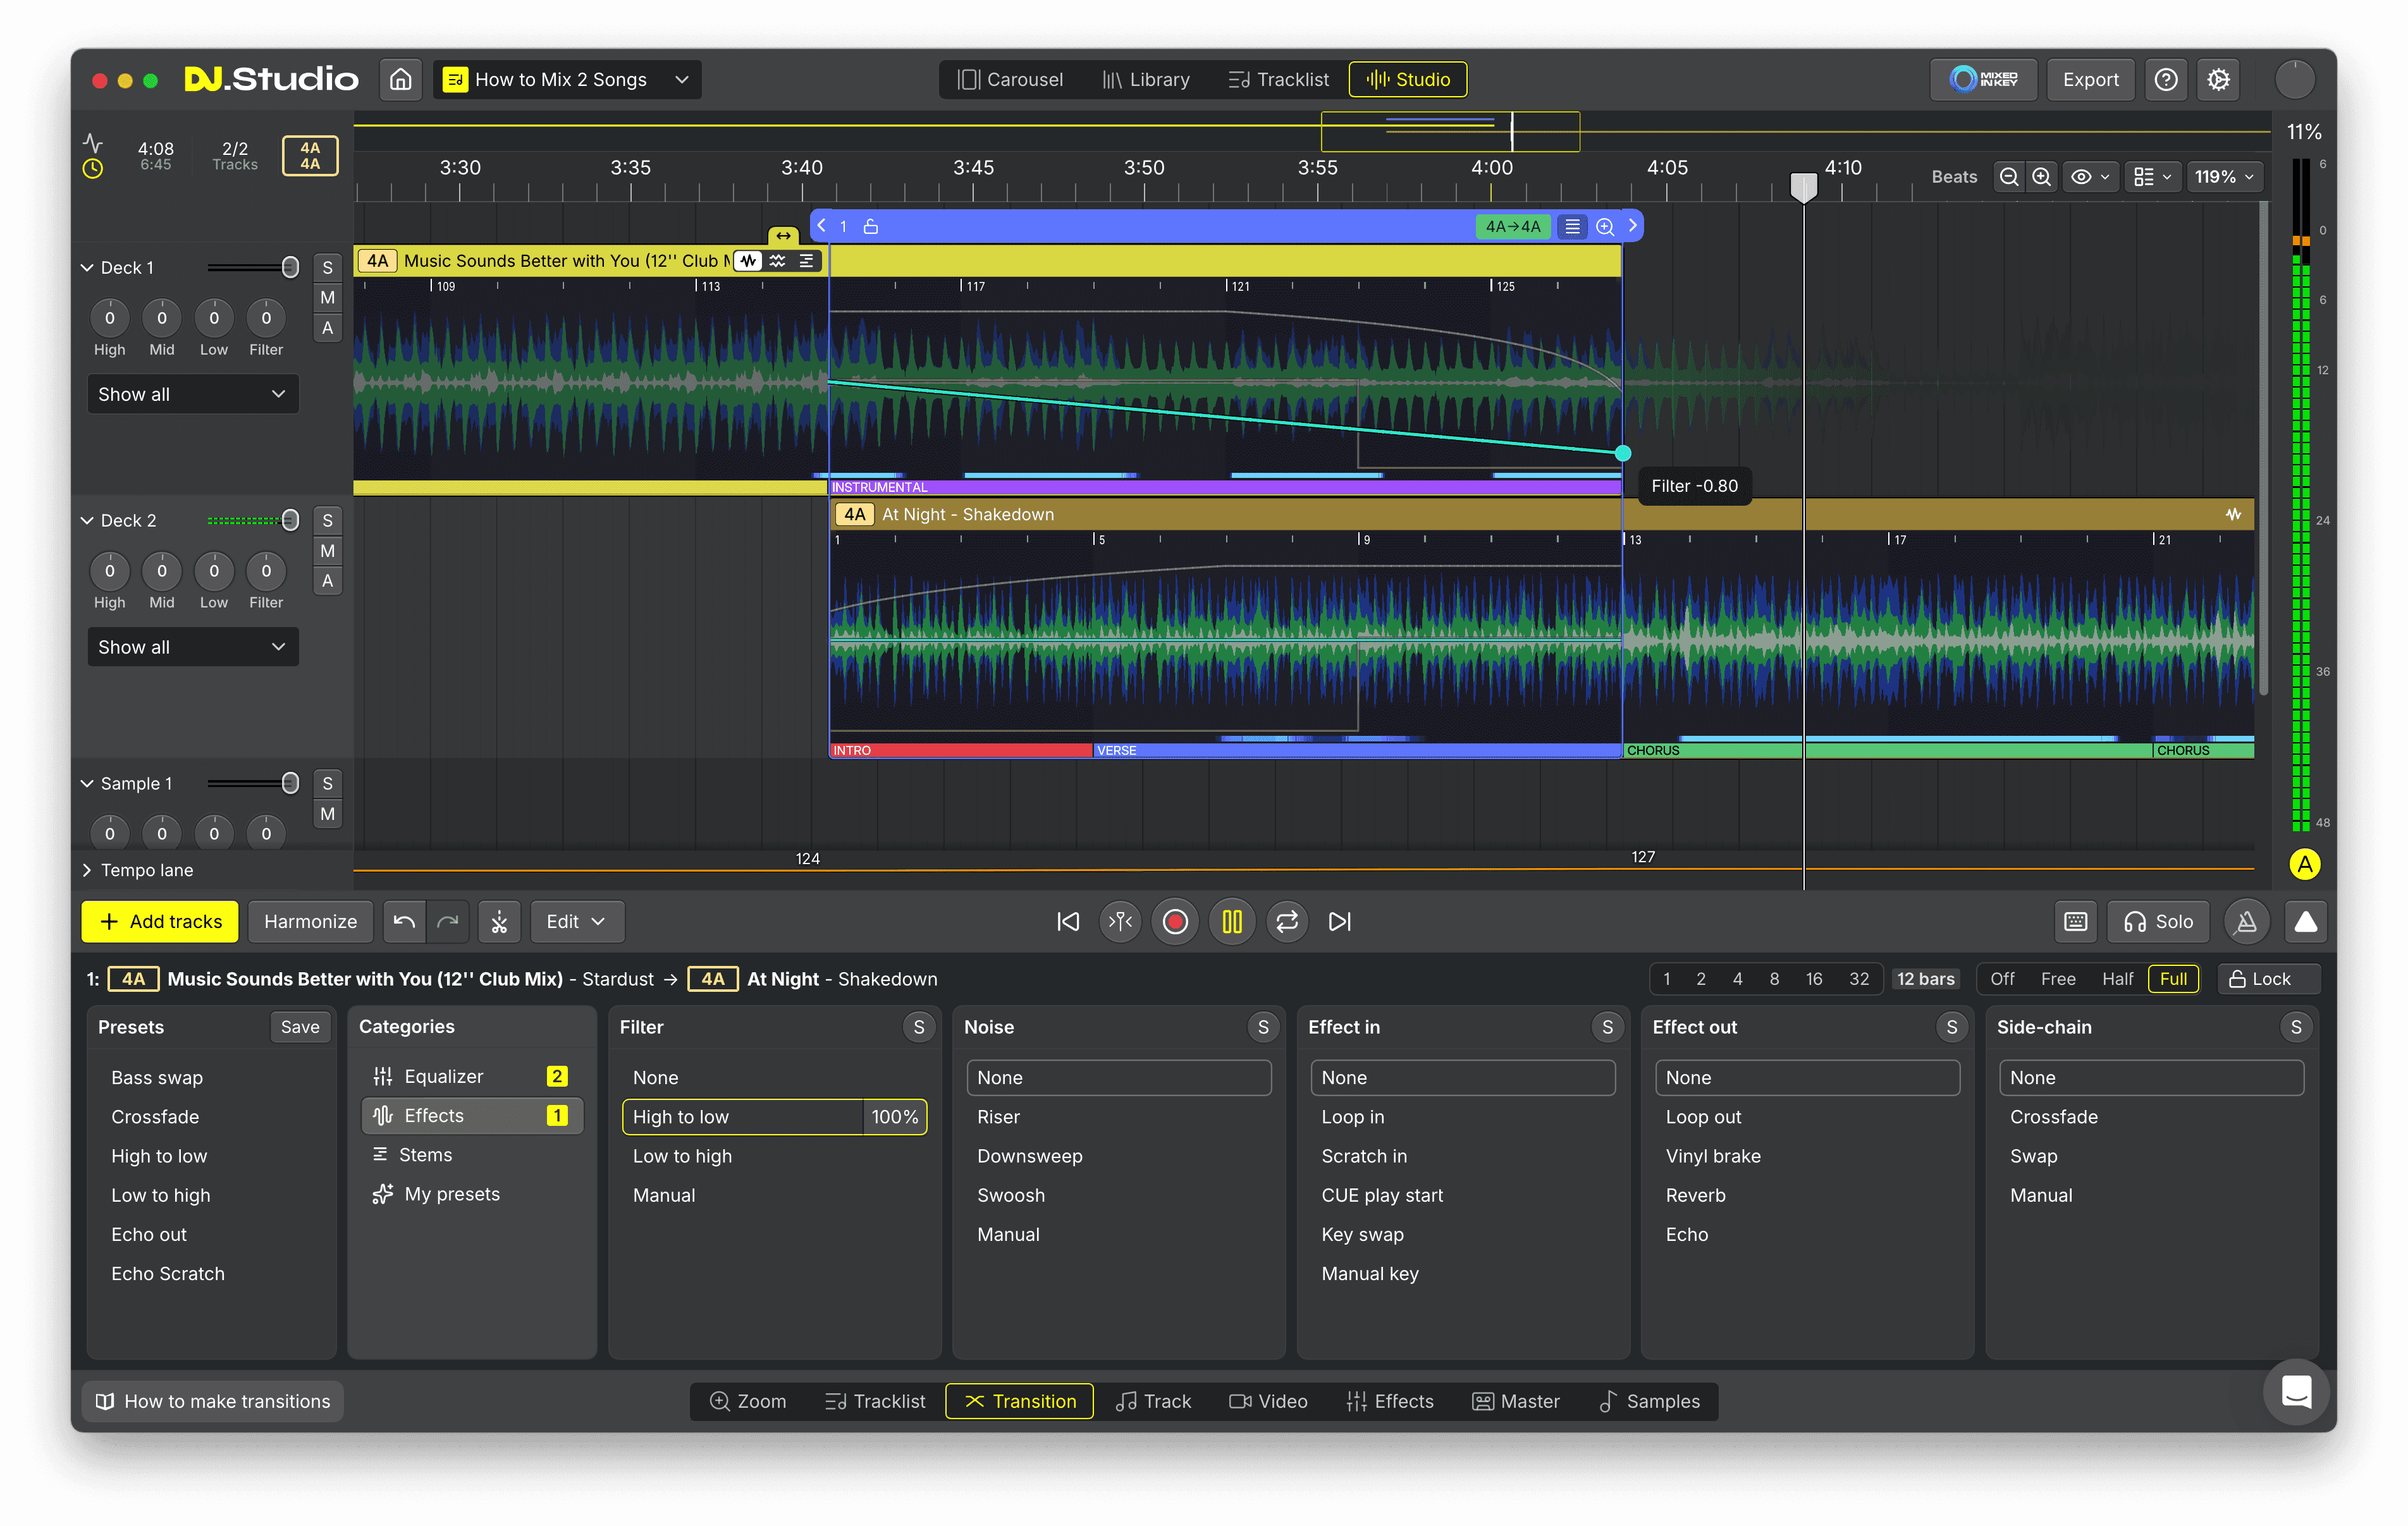The width and height of the screenshot is (2408, 1526).
Task: Open the keyboard shortcuts icon
Action: [x=2076, y=921]
